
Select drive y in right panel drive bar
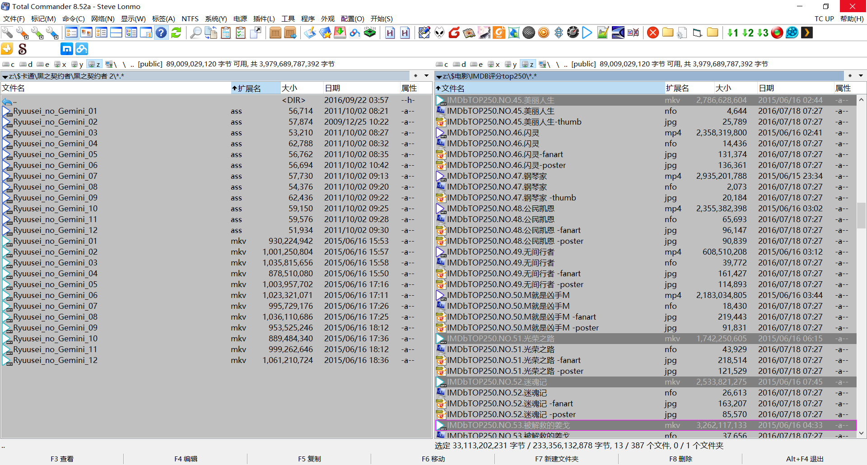(511, 64)
